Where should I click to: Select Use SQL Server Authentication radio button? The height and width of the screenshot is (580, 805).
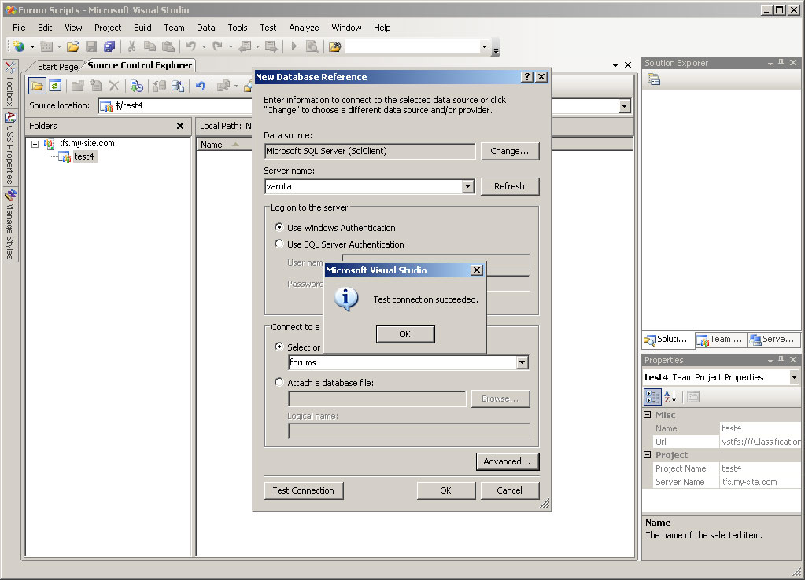click(x=279, y=244)
